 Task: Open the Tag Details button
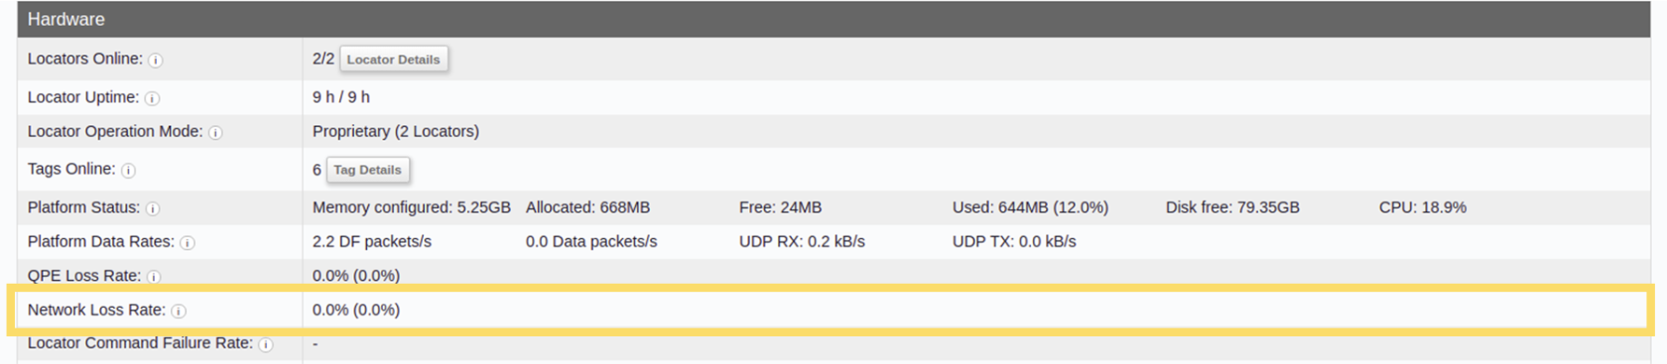point(367,170)
